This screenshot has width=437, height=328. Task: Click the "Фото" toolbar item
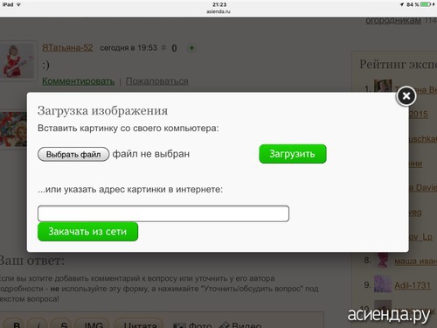tap(192, 325)
